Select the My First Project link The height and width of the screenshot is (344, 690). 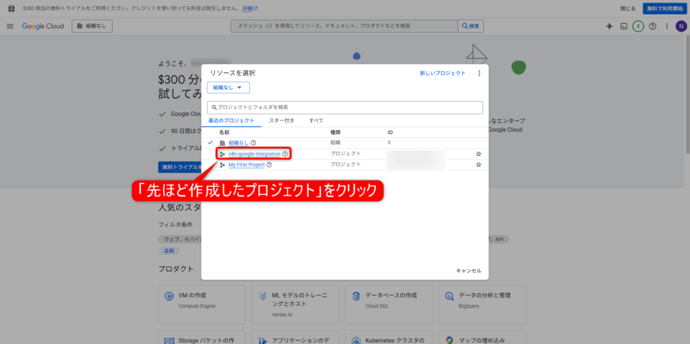tap(246, 165)
